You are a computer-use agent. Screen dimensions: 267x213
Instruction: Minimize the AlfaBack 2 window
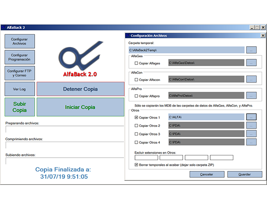[x=252, y=27]
